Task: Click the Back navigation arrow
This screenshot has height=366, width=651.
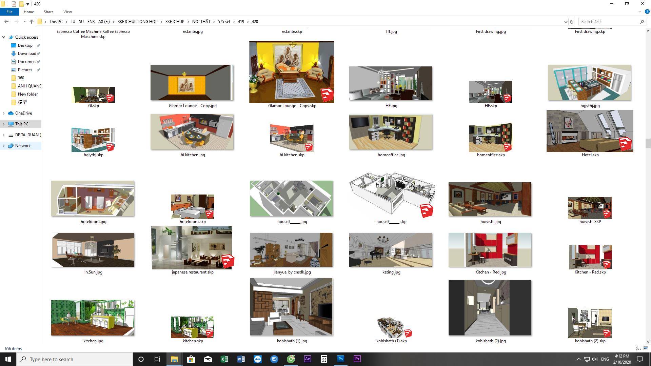Action: coord(6,21)
